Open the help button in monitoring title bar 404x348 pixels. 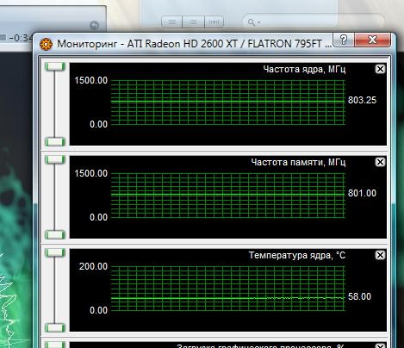[x=344, y=40]
